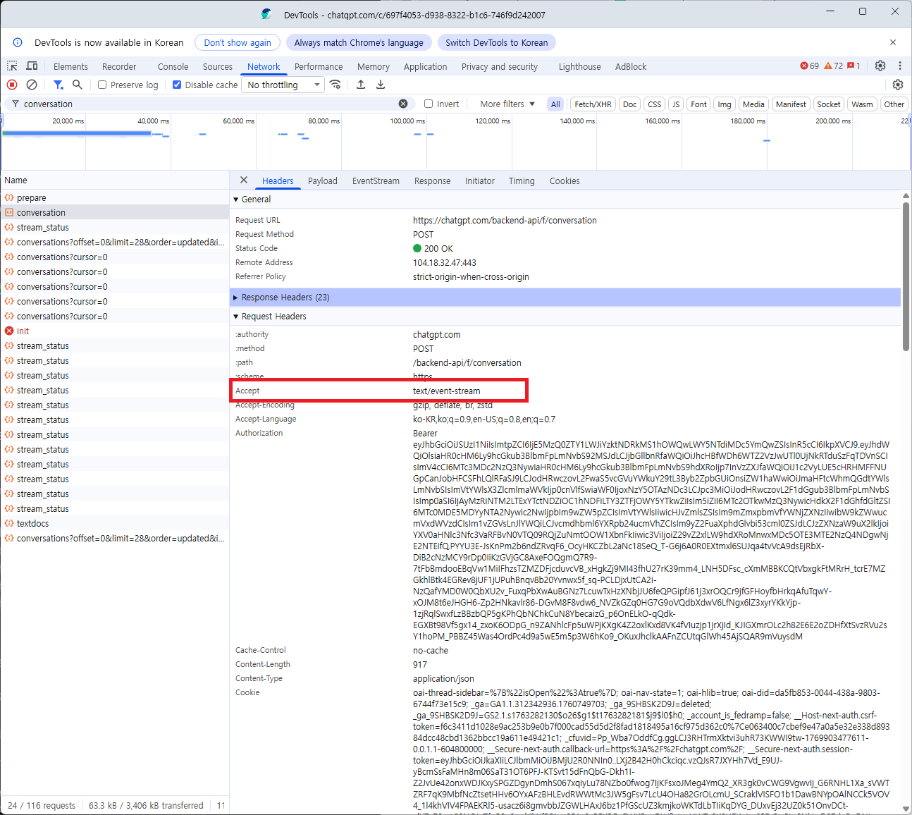The image size is (912, 815).
Task: Switch to the Payload tab
Action: [323, 181]
